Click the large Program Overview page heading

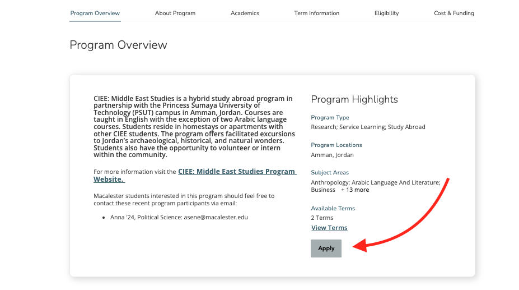pos(118,45)
